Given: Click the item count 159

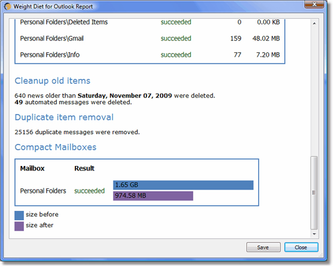Looking at the screenshot, I should pyautogui.click(x=236, y=39).
